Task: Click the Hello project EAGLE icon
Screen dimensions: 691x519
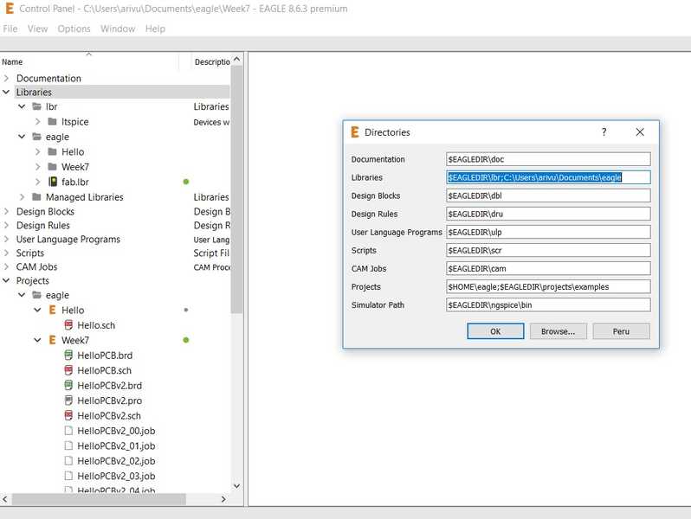Action: (x=52, y=310)
